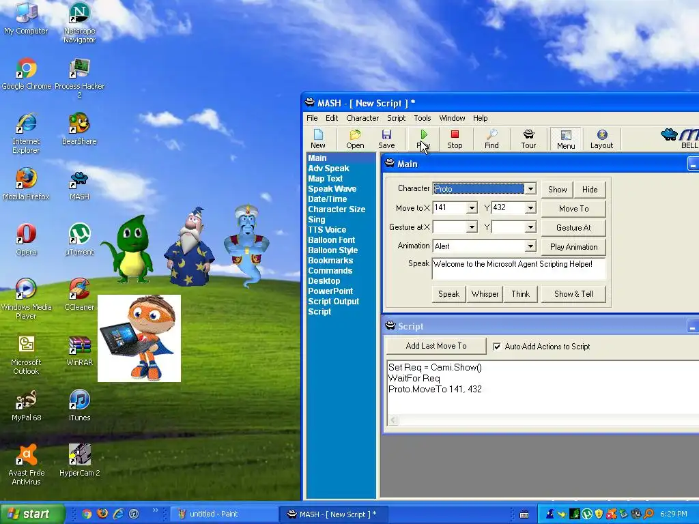Image resolution: width=699 pixels, height=524 pixels.
Task: Open the Move to X dropdown
Action: (x=472, y=208)
